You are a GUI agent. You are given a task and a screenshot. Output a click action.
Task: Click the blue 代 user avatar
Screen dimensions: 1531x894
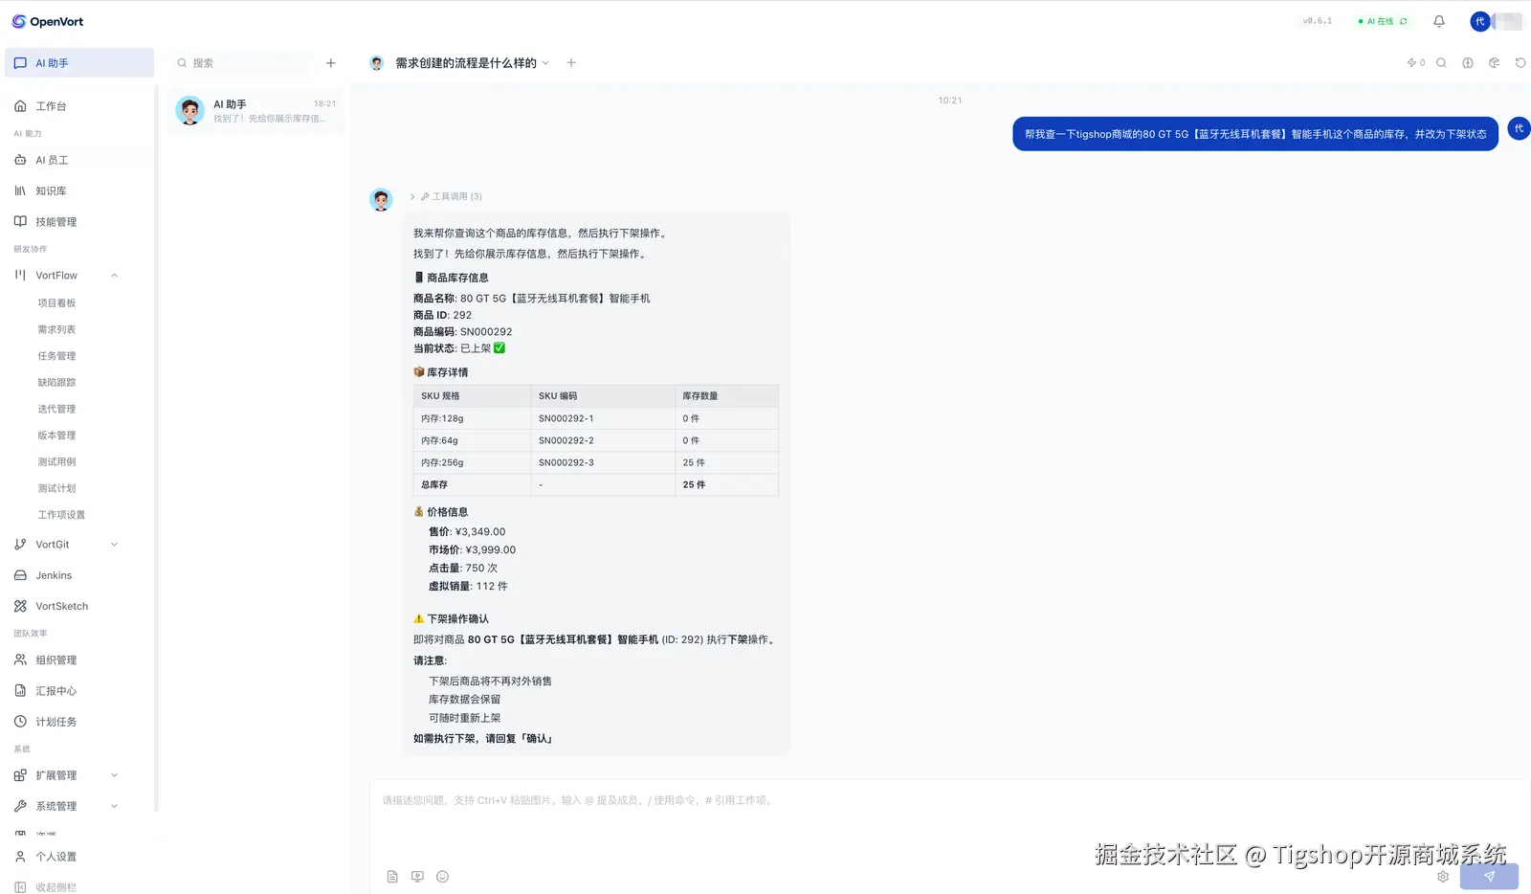[1480, 21]
